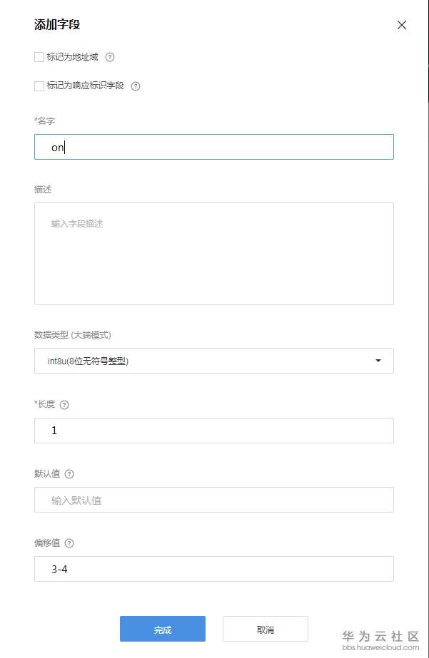The width and height of the screenshot is (429, 658).
Task: Click the 默认值 input box
Action: pos(214,500)
